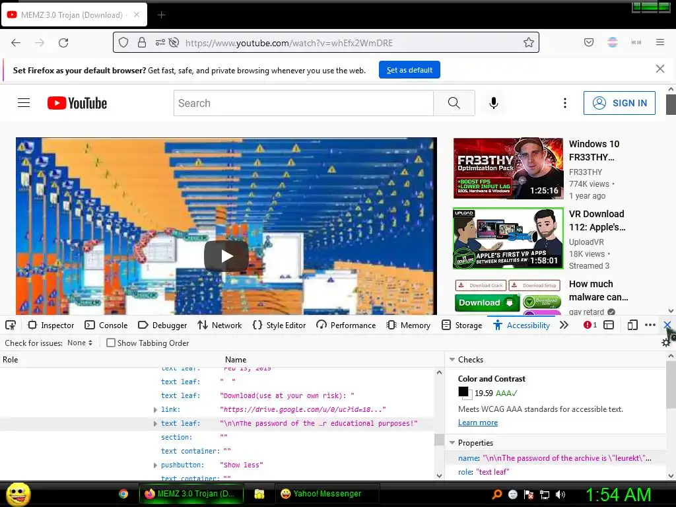Open the Windows 10 FR33THY video thumbnail
Image resolution: width=676 pixels, height=507 pixels.
(x=508, y=168)
